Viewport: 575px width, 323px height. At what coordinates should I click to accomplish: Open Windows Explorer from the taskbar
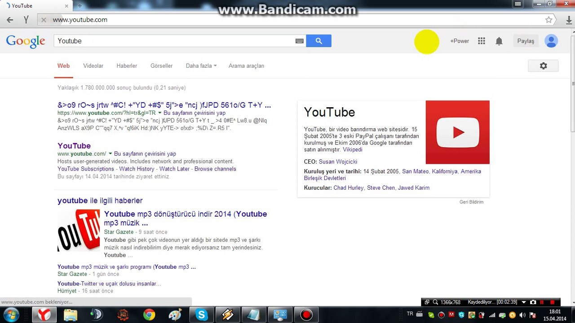coord(71,315)
